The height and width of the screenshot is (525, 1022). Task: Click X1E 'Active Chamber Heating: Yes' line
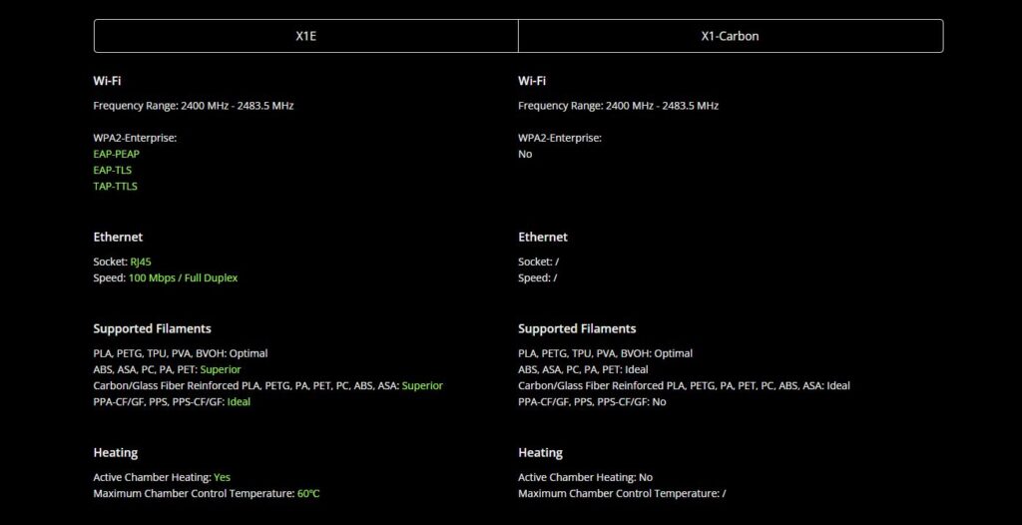[162, 477]
